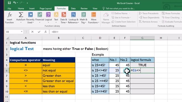Click the 'not equal' meaning cell
Screen dimensions: 182x102
point(59,71)
